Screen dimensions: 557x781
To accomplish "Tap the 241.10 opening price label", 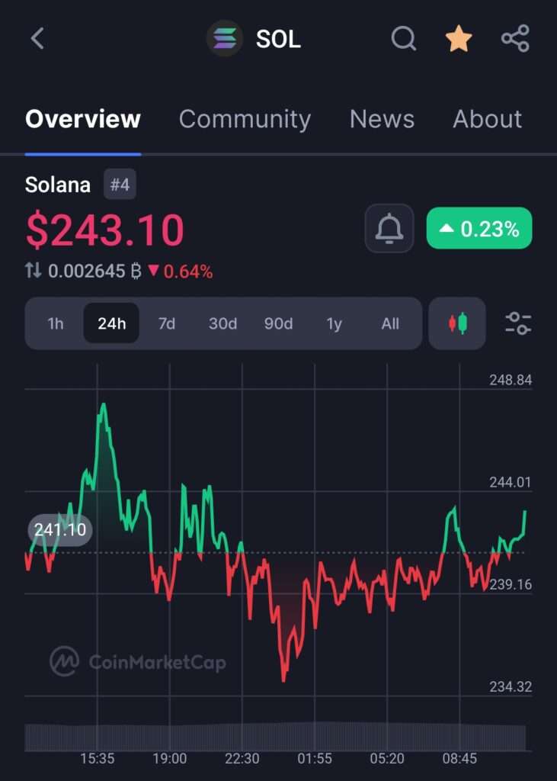I will 60,529.
